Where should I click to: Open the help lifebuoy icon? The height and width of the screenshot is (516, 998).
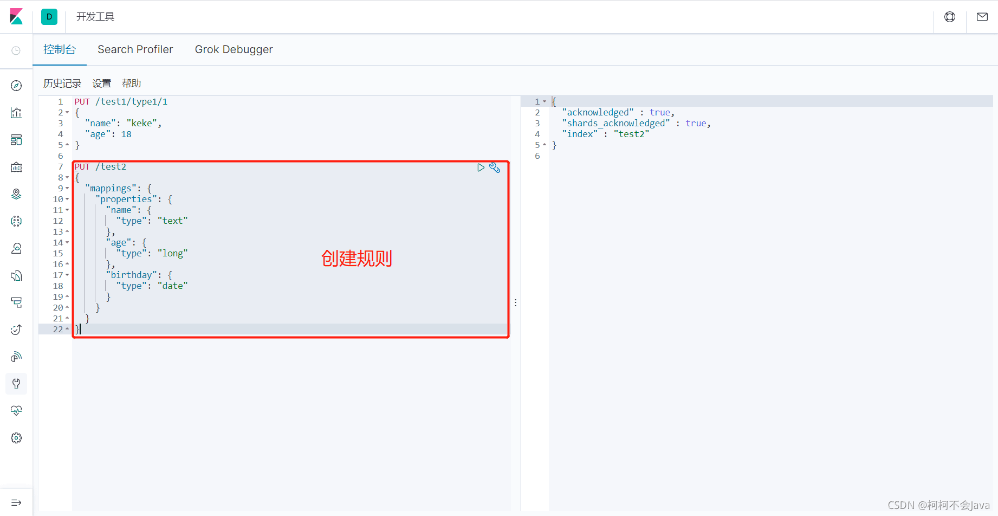coord(950,17)
